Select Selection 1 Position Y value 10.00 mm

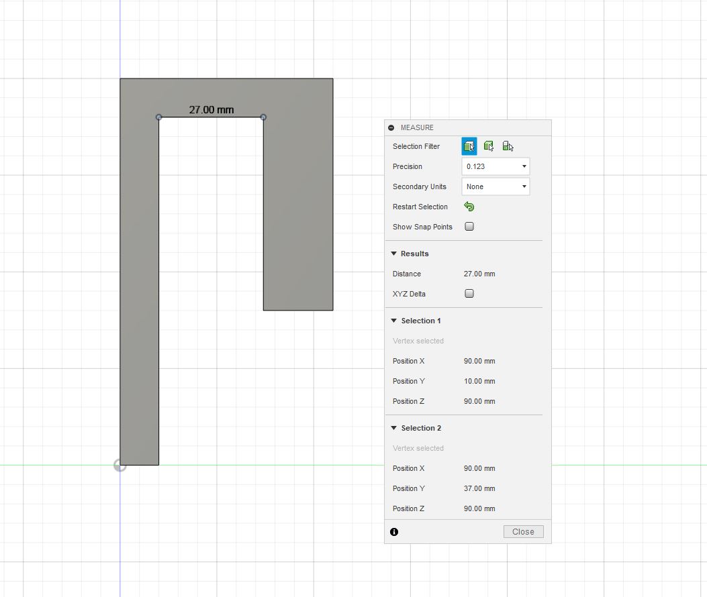479,381
